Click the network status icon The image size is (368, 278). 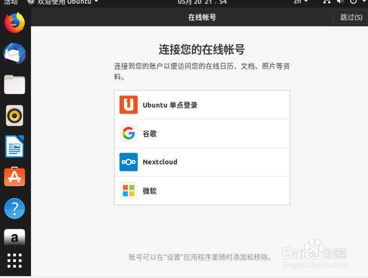327,2
